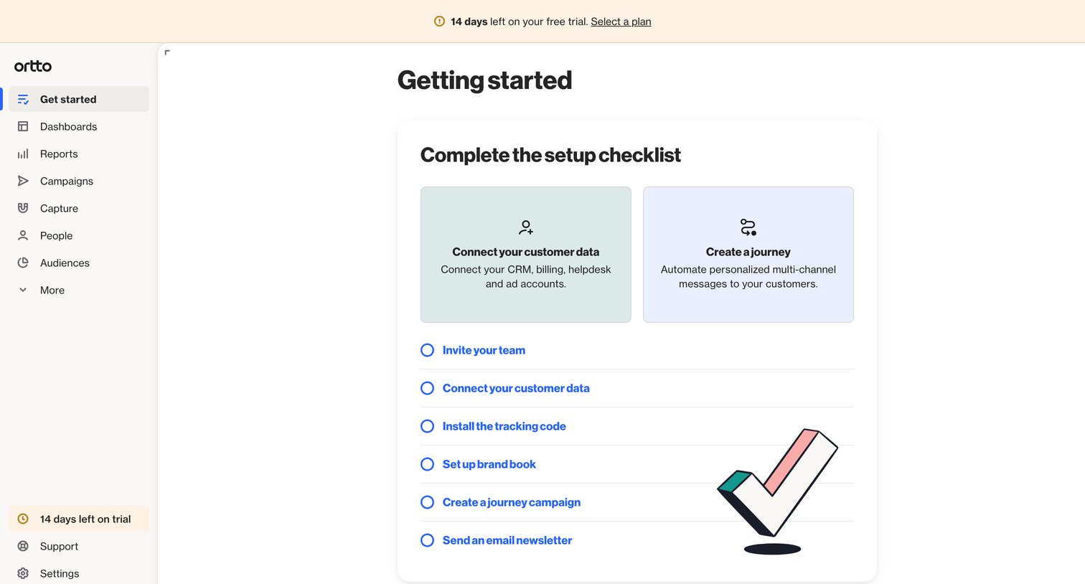Open the Set up brand book link
Screen dimensions: 1085x584
pyautogui.click(x=489, y=464)
